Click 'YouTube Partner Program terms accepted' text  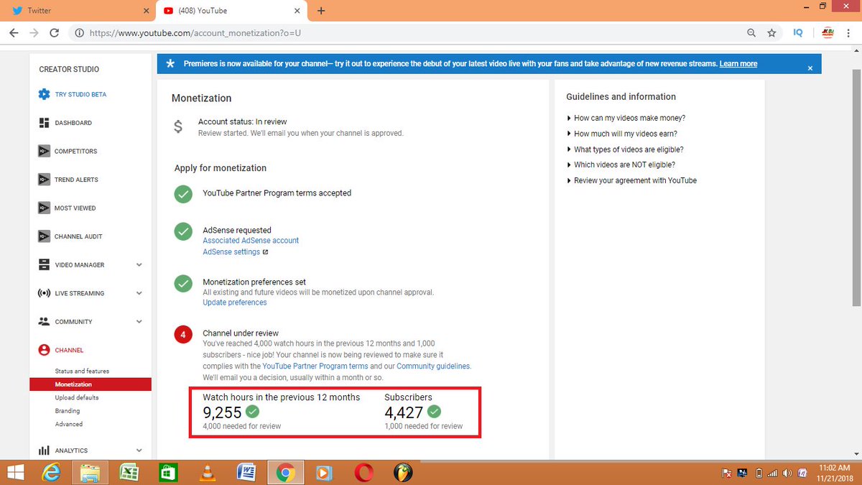[x=277, y=193]
